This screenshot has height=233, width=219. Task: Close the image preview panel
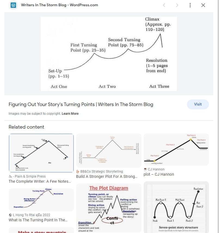point(203,5)
